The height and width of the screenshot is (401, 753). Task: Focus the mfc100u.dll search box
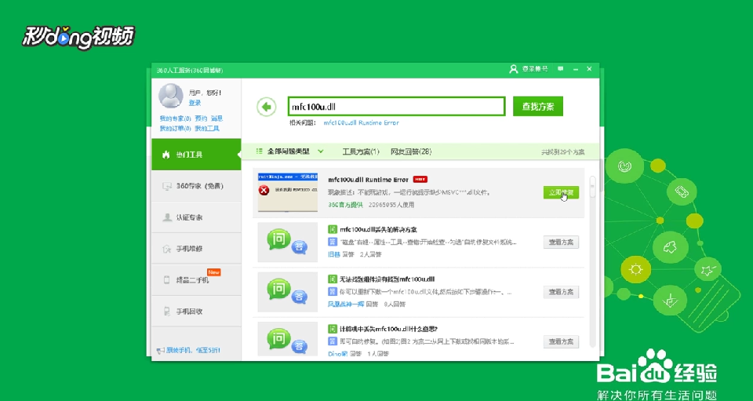click(x=397, y=107)
